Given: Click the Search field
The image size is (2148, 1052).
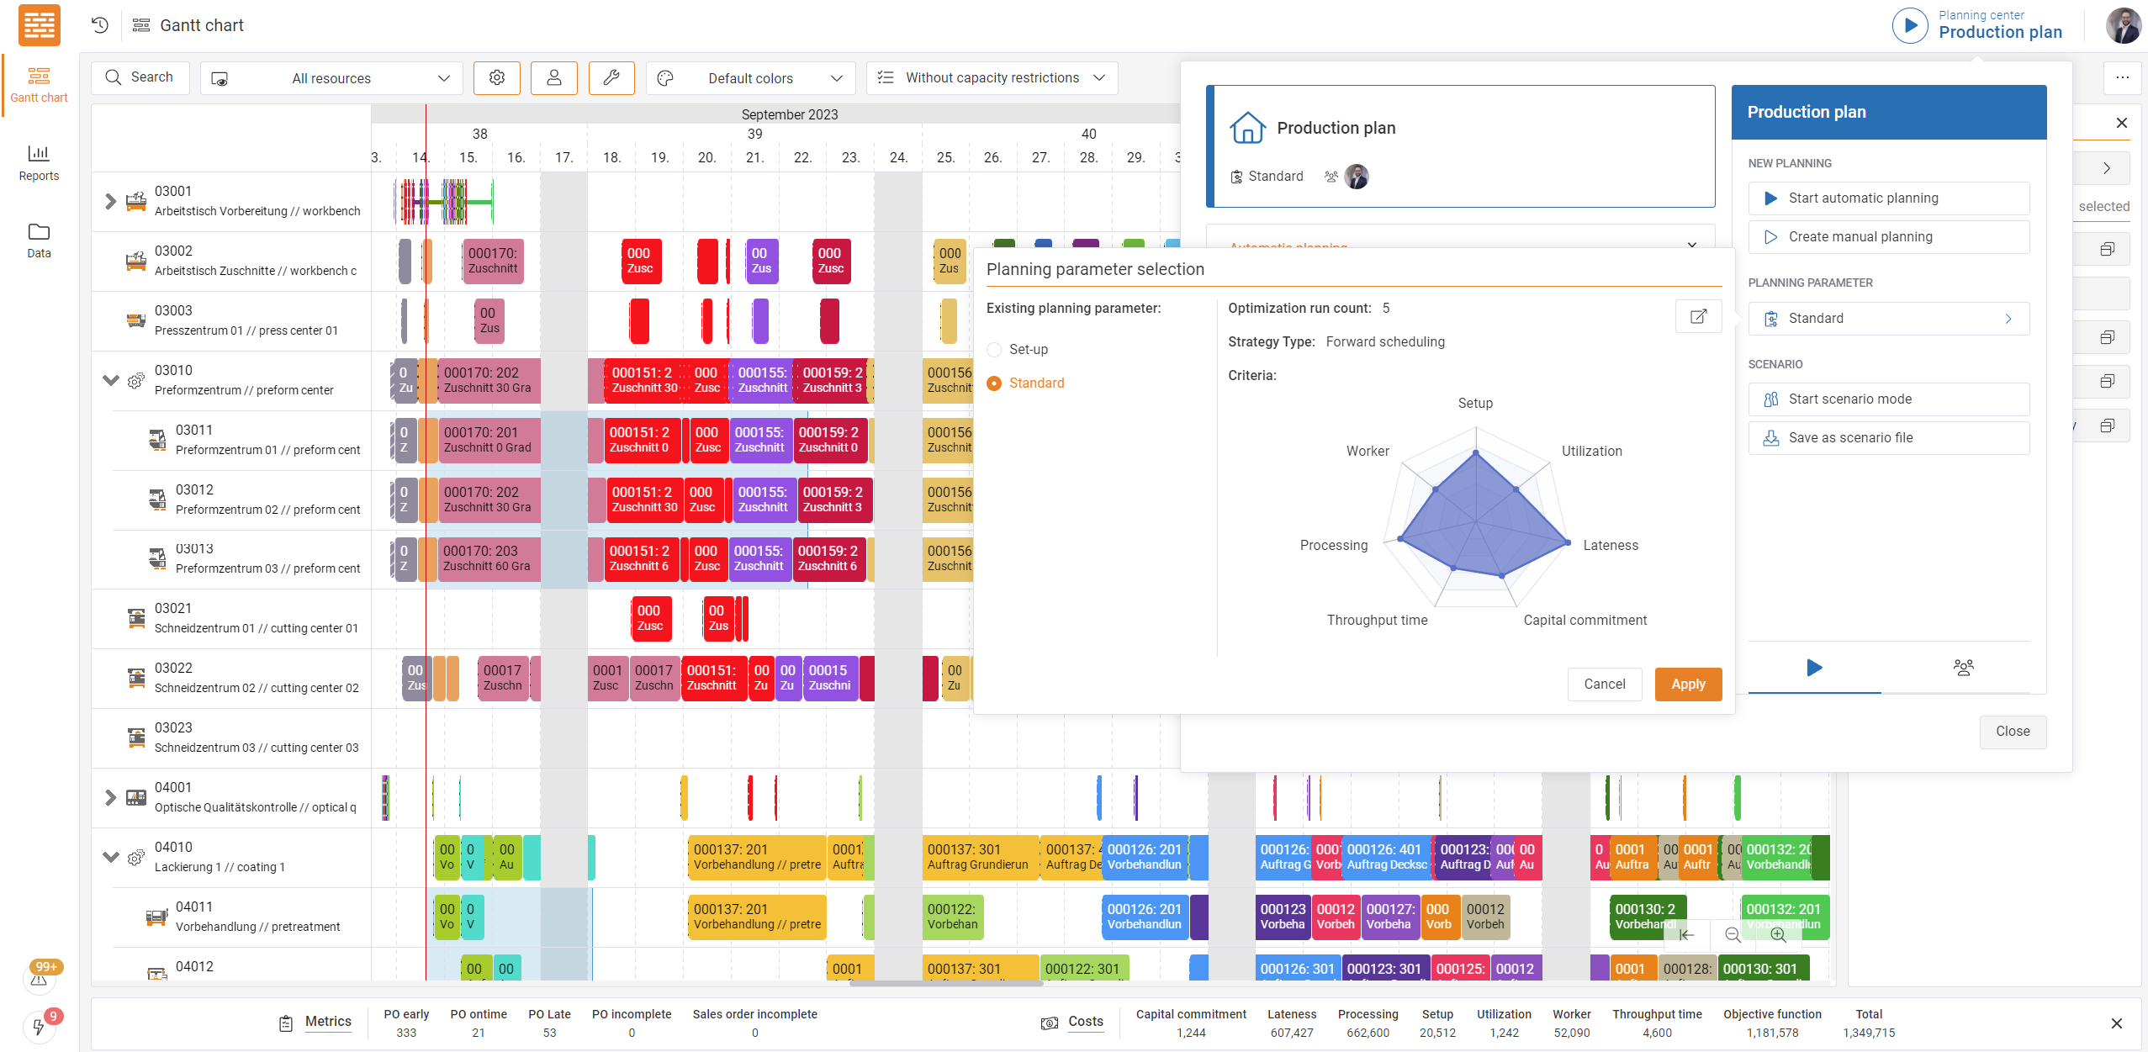Looking at the screenshot, I should [140, 77].
